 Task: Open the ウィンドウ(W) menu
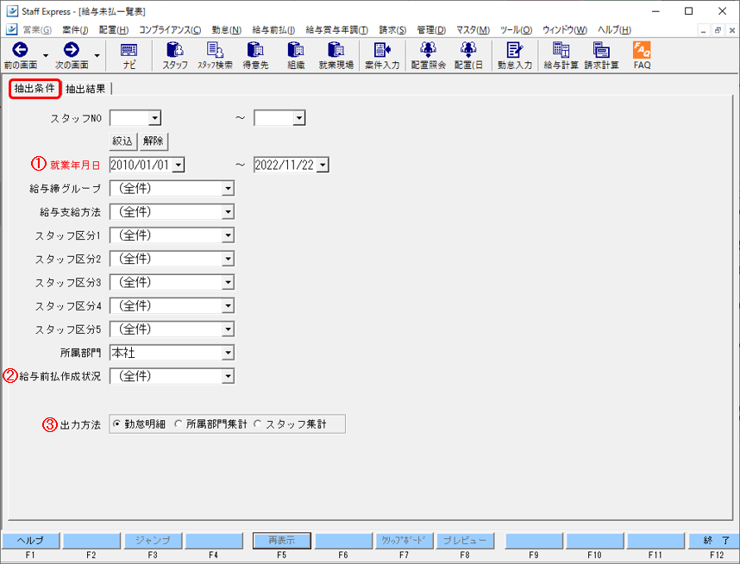click(x=564, y=29)
